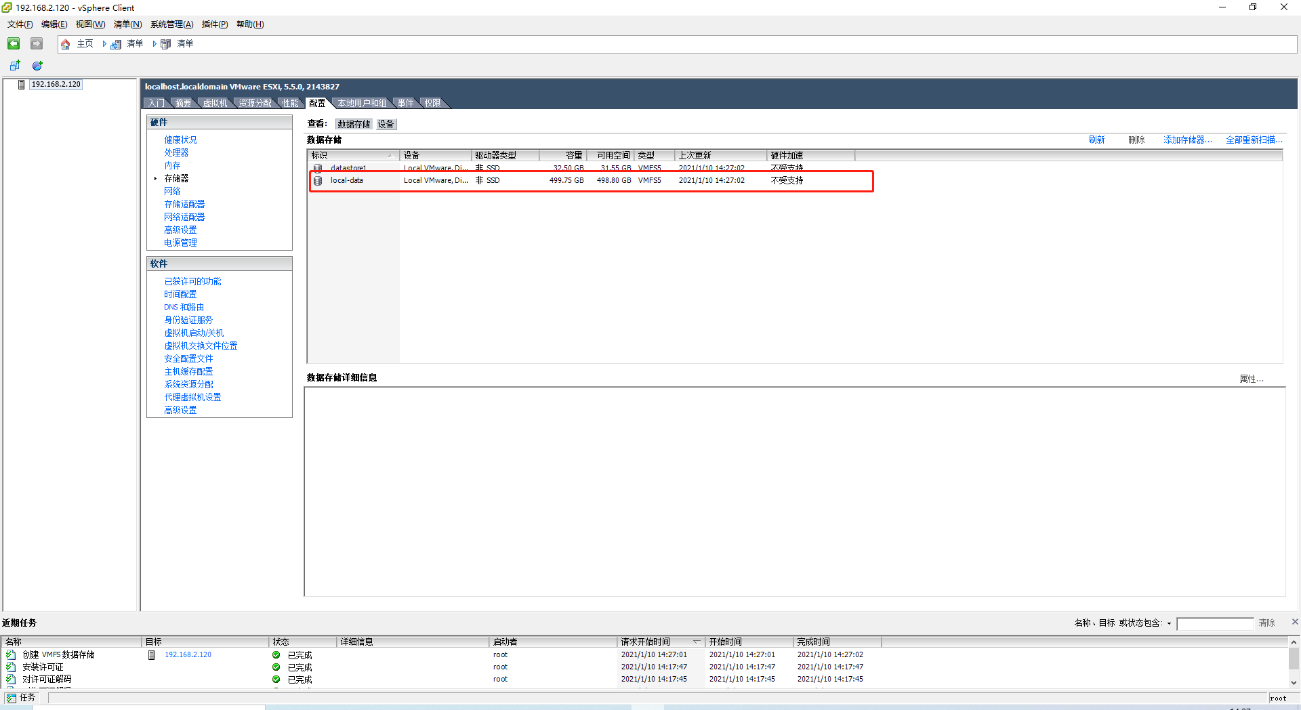Switch view to 设备 in the 查看 options
Image resolution: width=1301 pixels, height=710 pixels.
(x=386, y=124)
